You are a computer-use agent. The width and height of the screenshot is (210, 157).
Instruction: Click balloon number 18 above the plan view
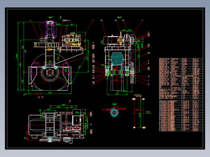(70, 101)
